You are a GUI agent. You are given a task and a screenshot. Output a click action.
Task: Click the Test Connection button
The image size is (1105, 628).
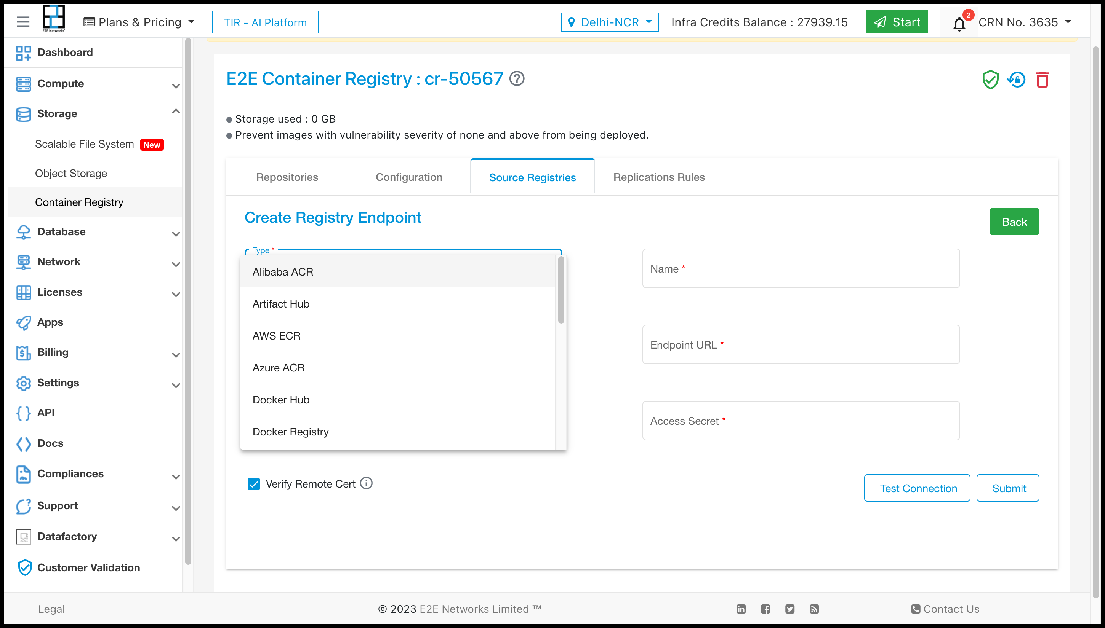click(917, 488)
